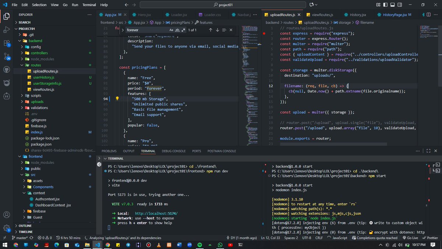Kill the active terminal with the trash icon

410,151
